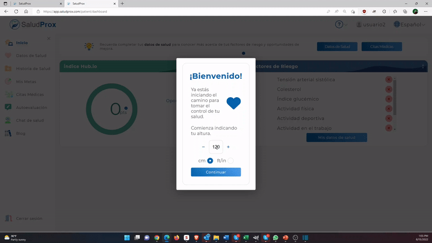
Task: Click red X beside Actividad deportiva
Action: point(389,118)
